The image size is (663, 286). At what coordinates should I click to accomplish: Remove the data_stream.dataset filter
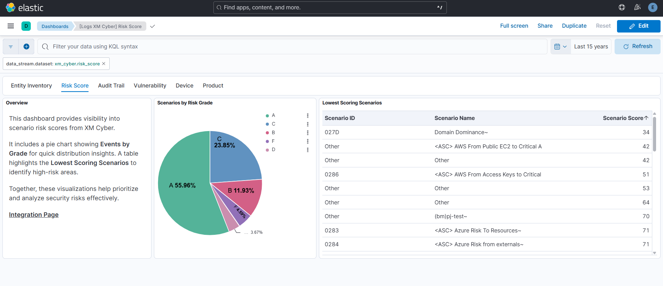coord(104,64)
